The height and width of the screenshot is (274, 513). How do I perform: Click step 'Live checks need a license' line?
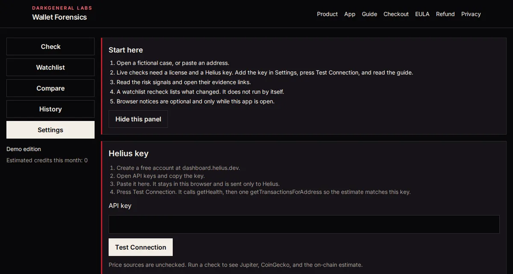(265, 73)
